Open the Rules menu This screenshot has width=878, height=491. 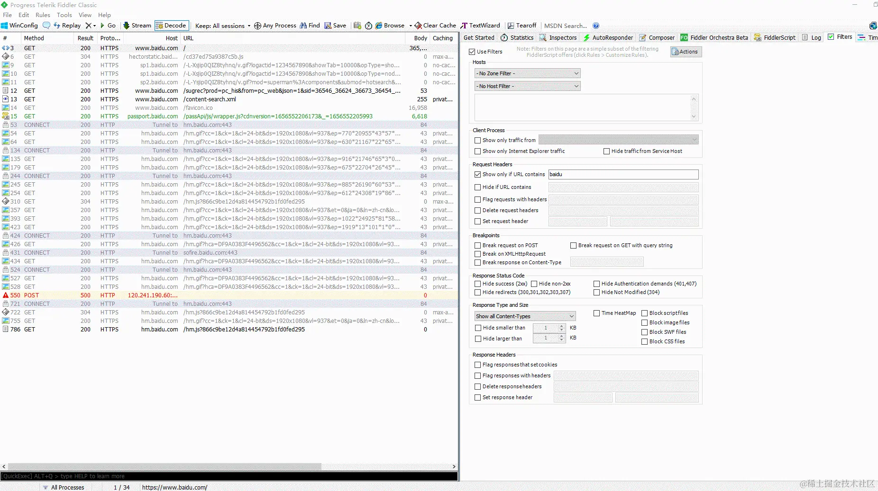(43, 15)
